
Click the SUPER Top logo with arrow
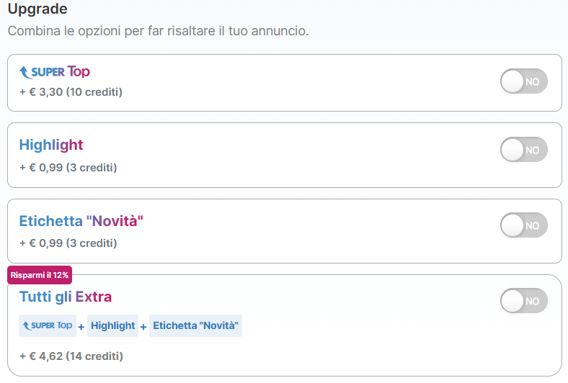click(54, 71)
